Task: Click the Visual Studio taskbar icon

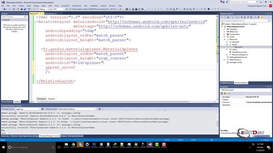Action: pos(150,144)
